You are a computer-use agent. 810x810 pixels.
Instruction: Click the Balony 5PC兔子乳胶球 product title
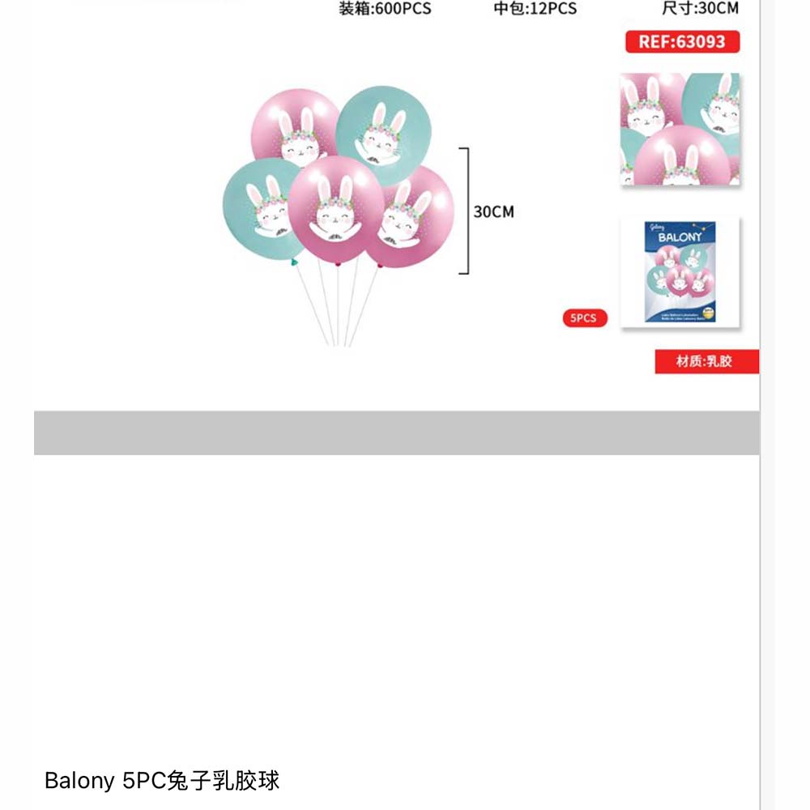pos(162,780)
